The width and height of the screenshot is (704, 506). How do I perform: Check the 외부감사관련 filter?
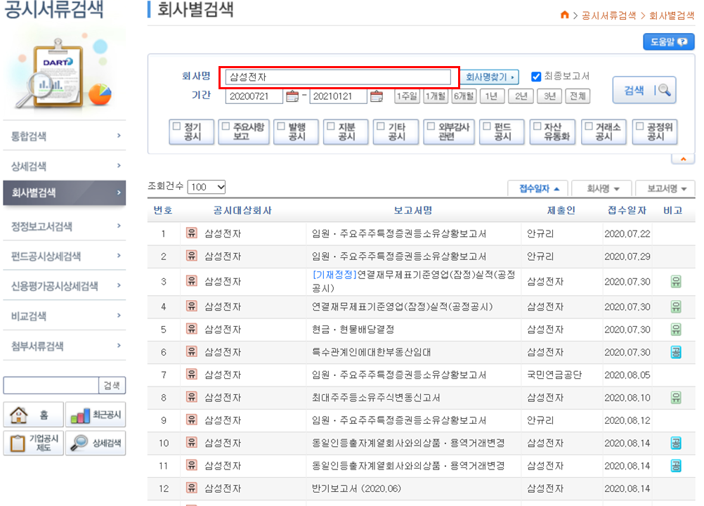click(x=431, y=126)
